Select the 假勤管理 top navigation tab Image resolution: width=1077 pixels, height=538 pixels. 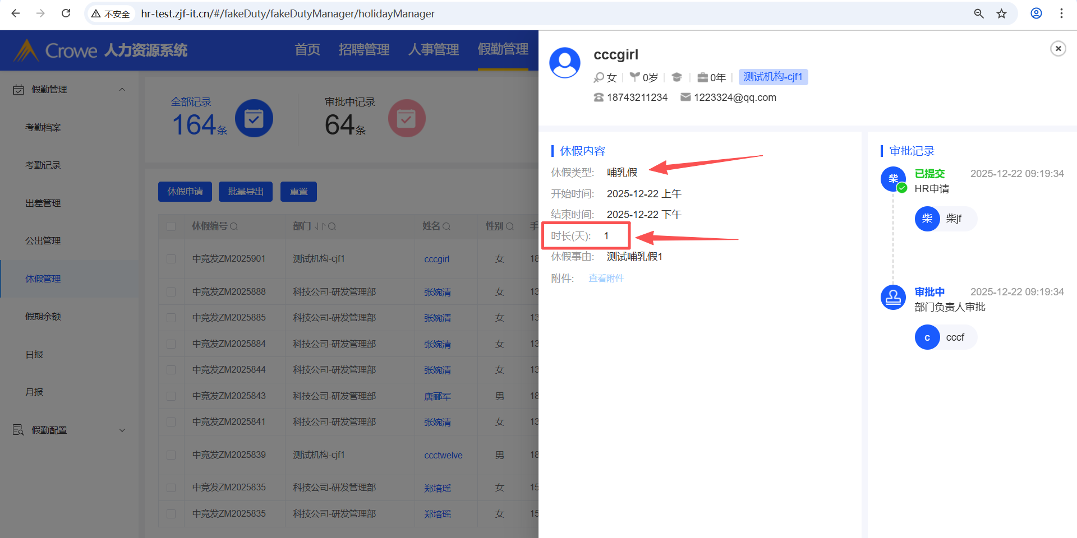click(x=503, y=50)
